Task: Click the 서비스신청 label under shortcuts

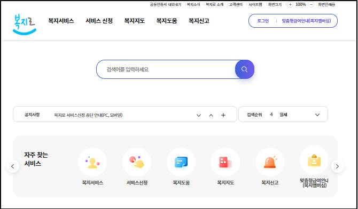Action: [x=137, y=182]
